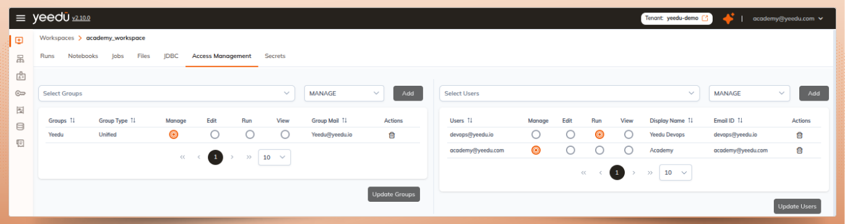
Task: Switch to the JDBC tab
Action: [x=171, y=56]
